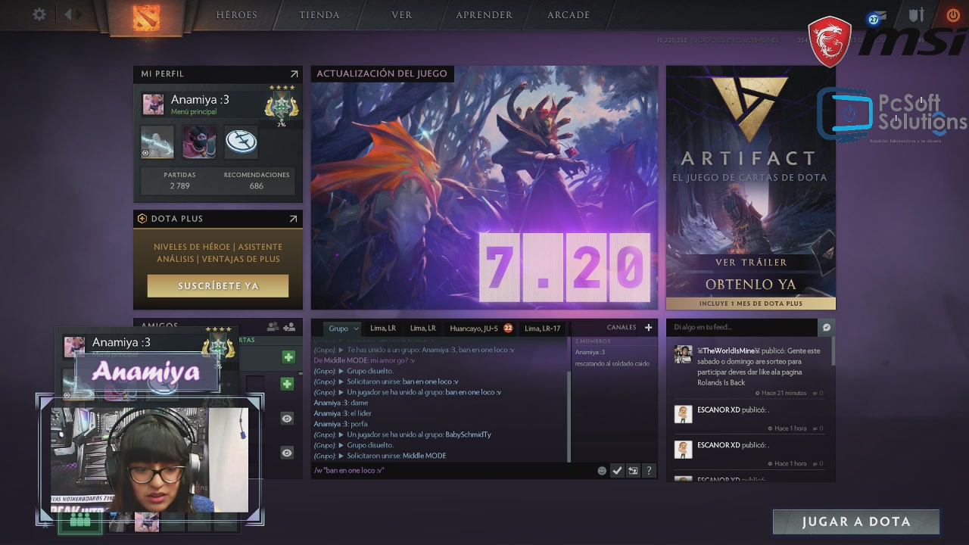Click the chat message input field
This screenshot has width=969, height=545.
[x=453, y=471]
